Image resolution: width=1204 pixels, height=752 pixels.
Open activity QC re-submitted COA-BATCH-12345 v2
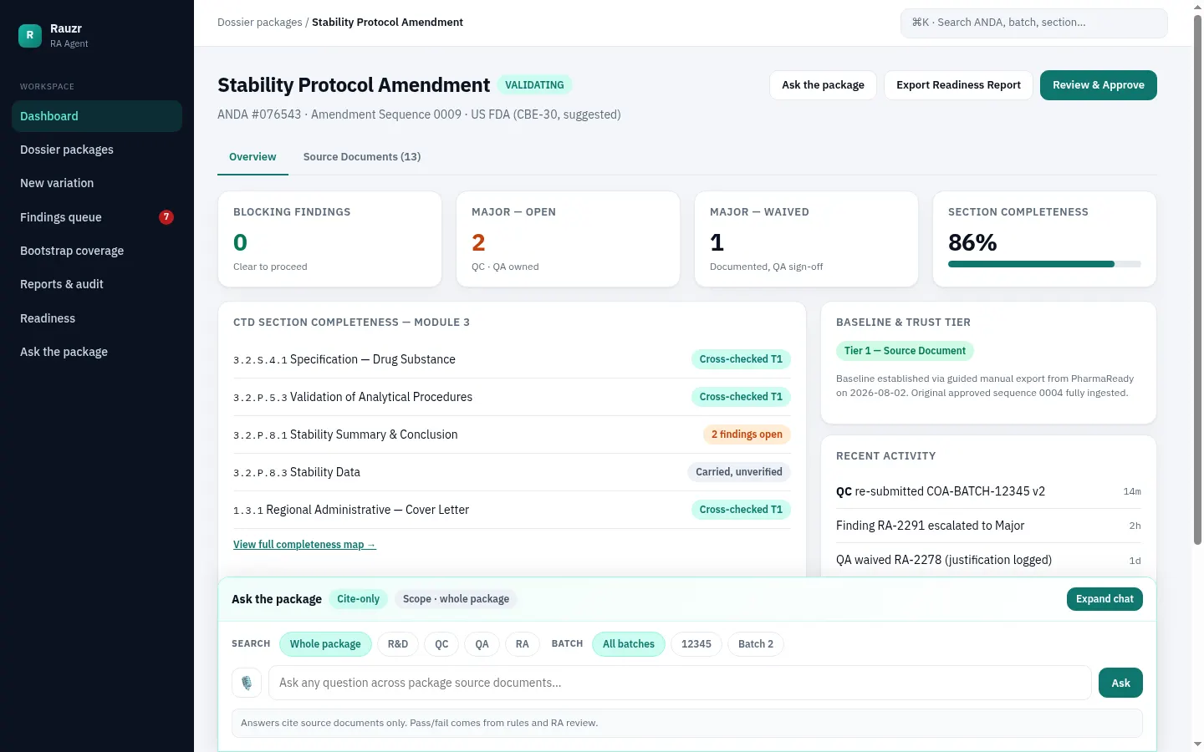[x=988, y=491]
